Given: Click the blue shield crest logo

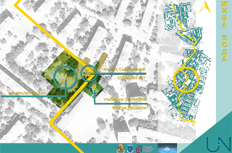Looking at the screenshot, I should [130, 148].
